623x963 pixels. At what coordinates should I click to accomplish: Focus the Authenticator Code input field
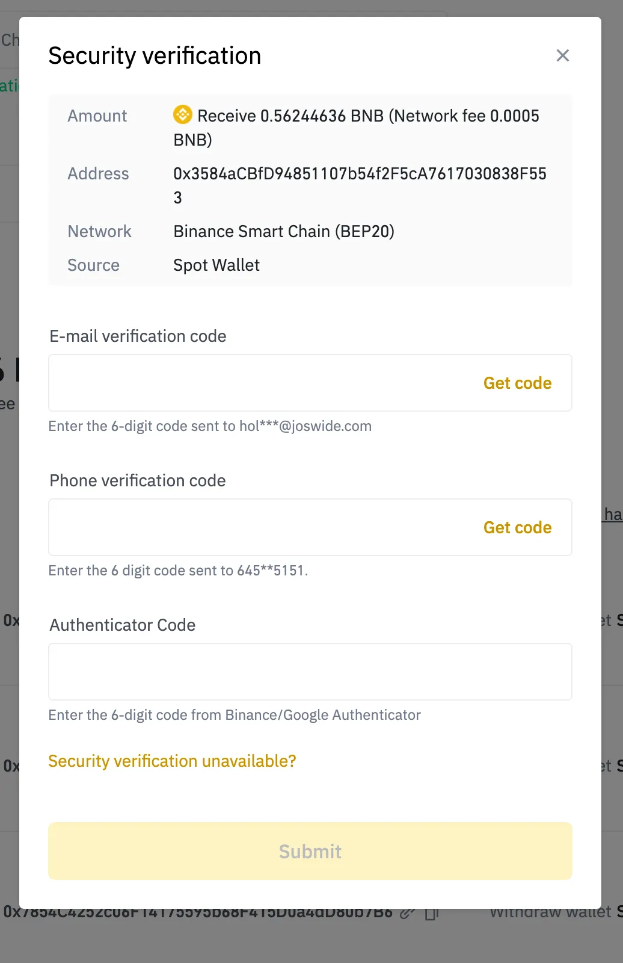[x=310, y=672]
